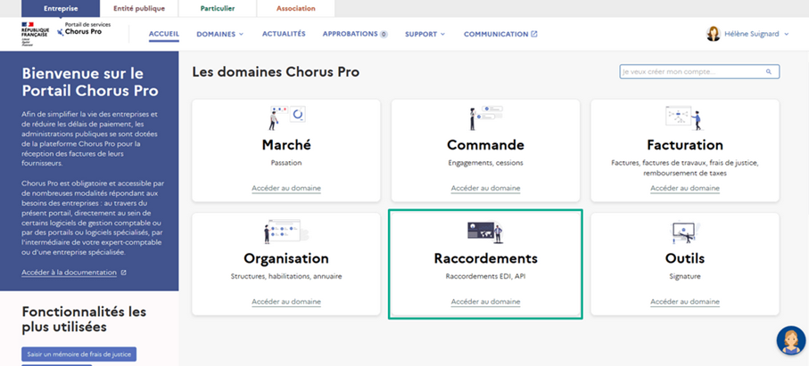Click the Engagements, cessions subtitle
The image size is (809, 366).
485,163
